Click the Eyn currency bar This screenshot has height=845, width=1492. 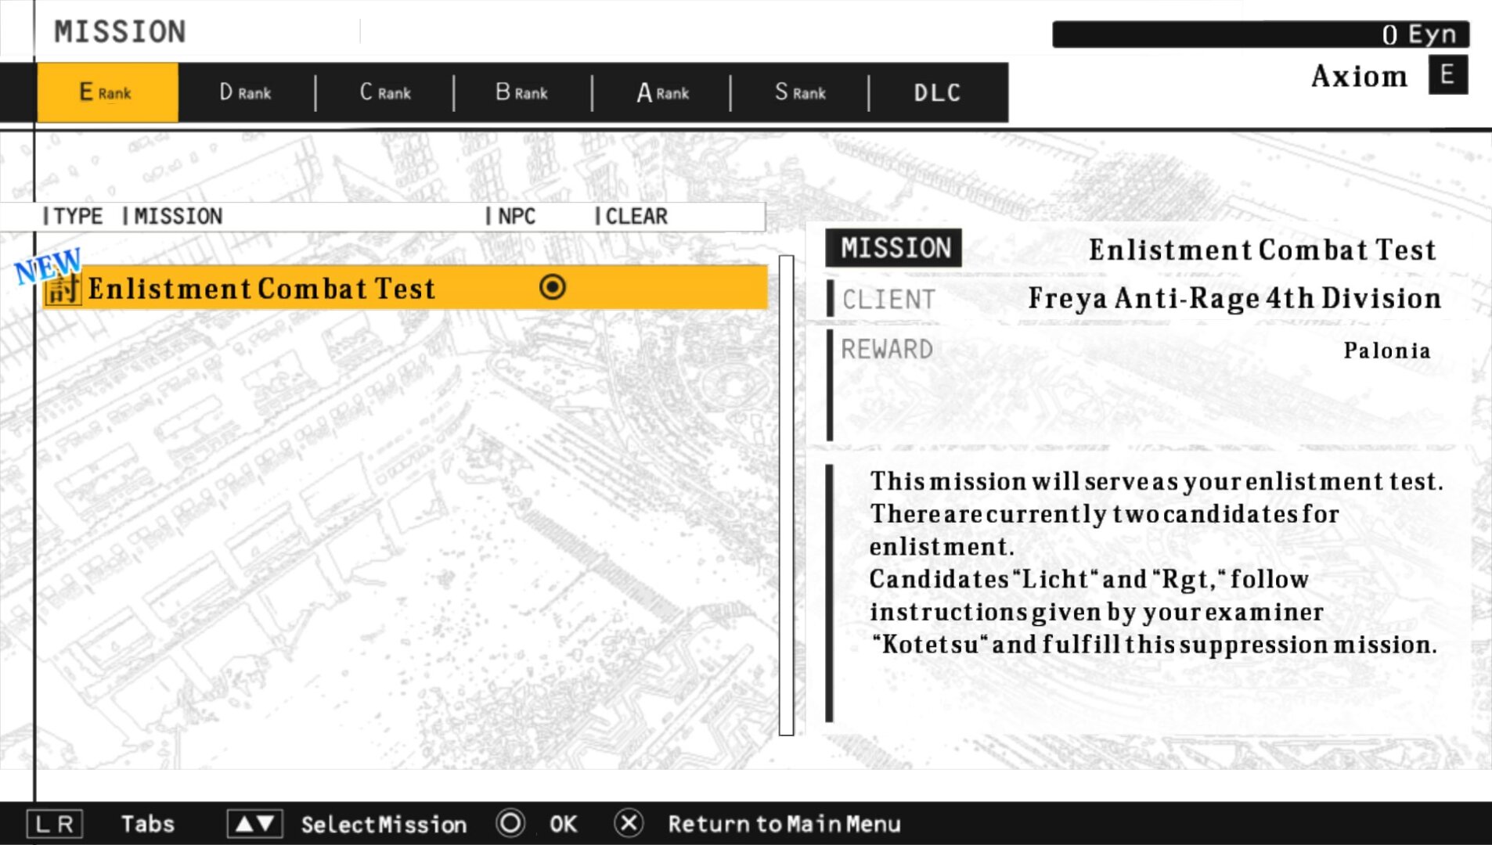click(1260, 34)
